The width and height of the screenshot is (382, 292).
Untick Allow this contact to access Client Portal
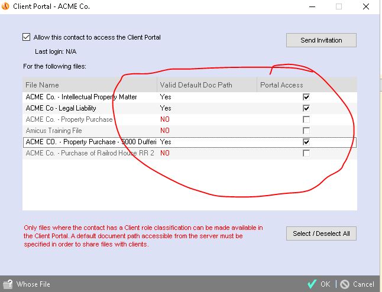click(26, 37)
